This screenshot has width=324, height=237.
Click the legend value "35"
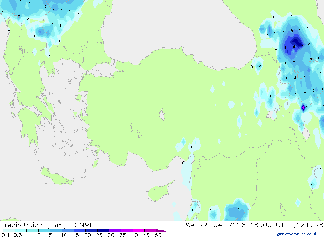coord(123,235)
